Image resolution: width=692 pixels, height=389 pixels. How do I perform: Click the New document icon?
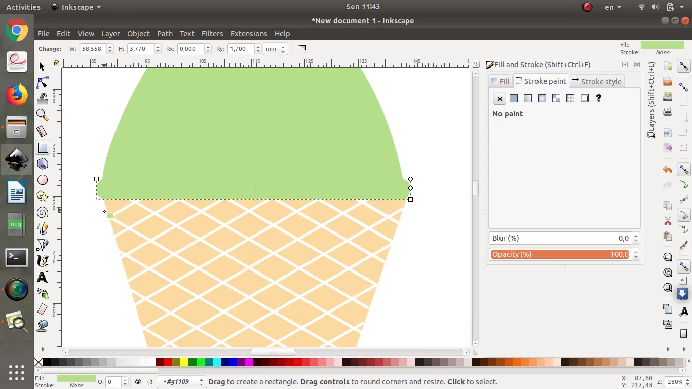[x=668, y=66]
